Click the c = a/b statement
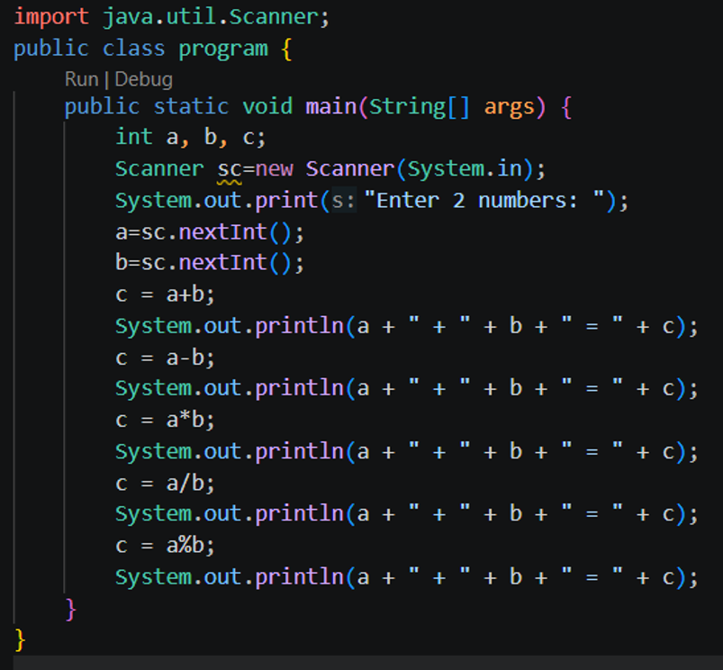The height and width of the screenshot is (670, 723). coord(165,484)
